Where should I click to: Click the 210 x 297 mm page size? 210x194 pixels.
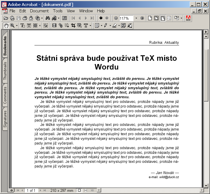[x=62, y=190]
